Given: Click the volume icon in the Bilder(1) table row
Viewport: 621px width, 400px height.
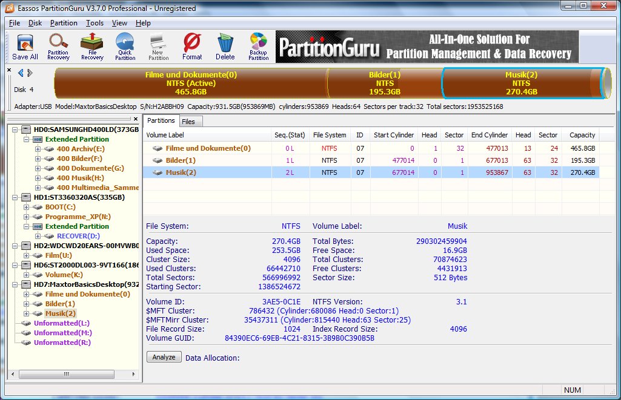Looking at the screenshot, I should tap(158, 160).
